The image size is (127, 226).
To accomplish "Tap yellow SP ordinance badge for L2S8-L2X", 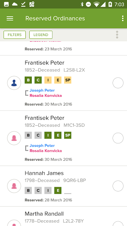I will (x=68, y=80).
